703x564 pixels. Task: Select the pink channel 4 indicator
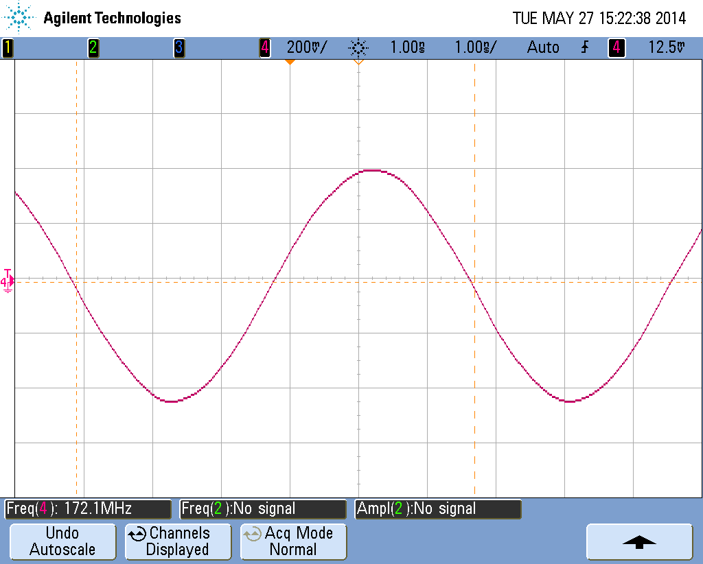pos(264,48)
